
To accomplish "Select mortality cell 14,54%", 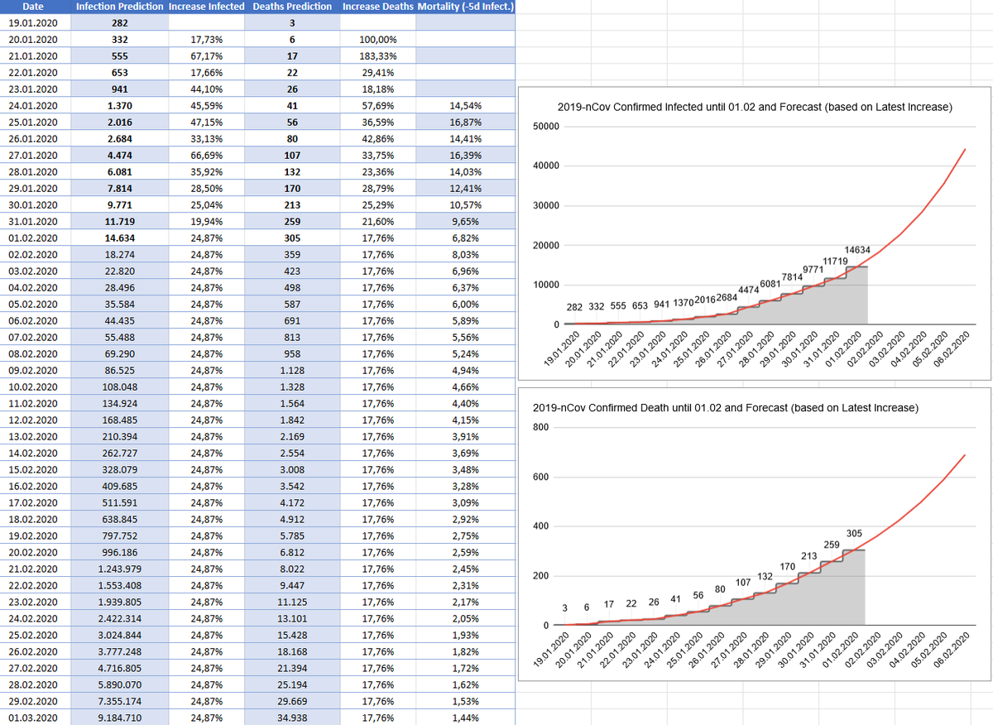I will (466, 106).
